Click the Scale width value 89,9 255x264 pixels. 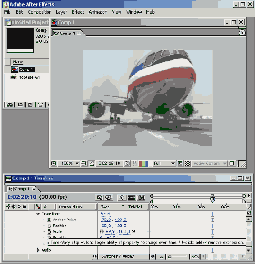point(110,232)
